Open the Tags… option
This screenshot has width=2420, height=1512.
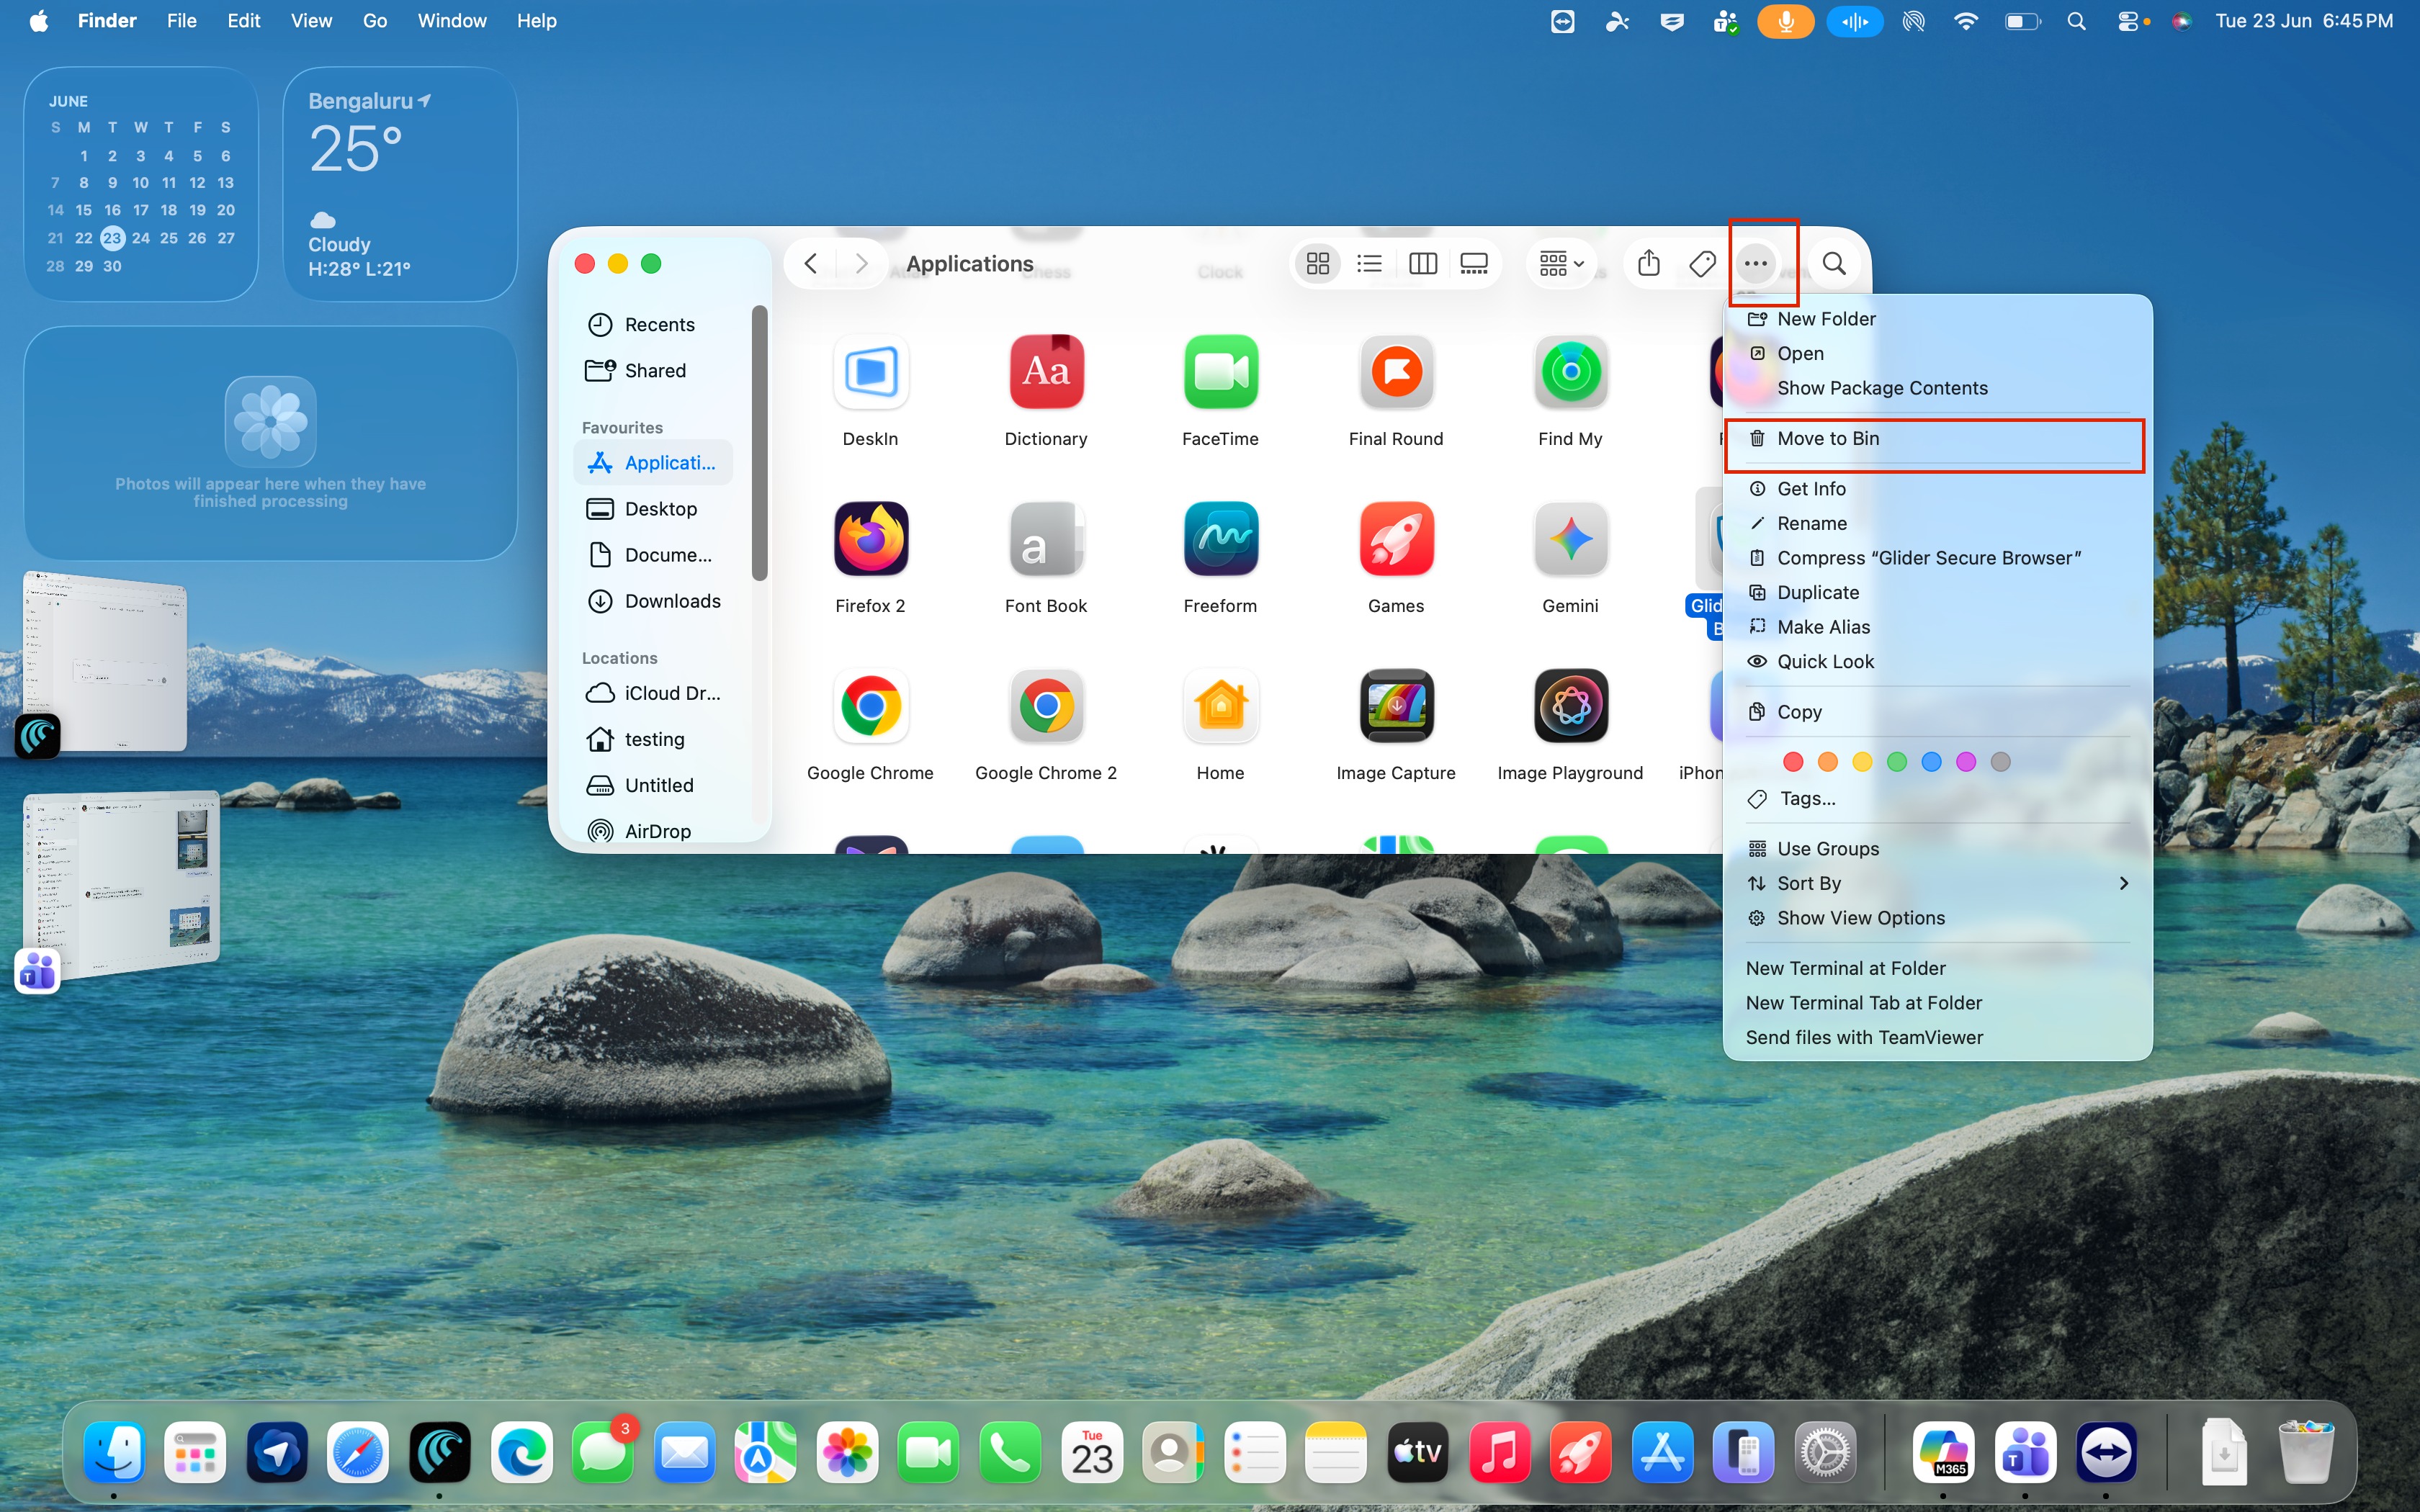click(1937, 798)
